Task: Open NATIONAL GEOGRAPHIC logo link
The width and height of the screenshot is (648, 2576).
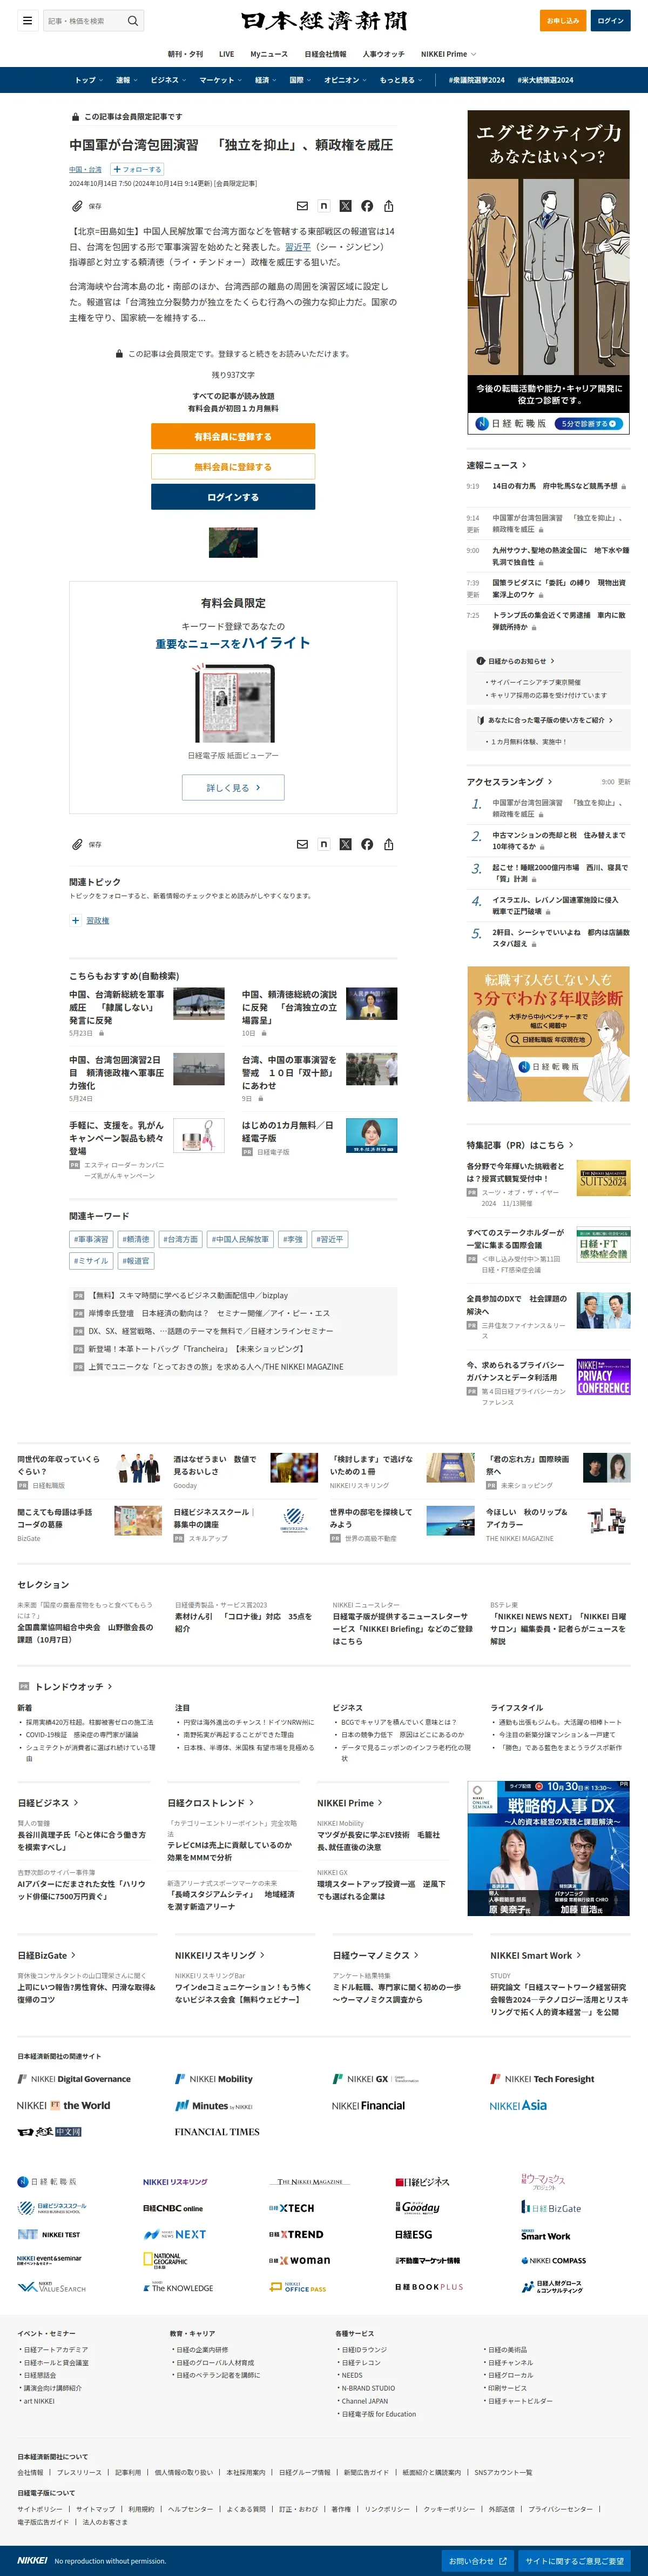Action: click(x=165, y=2260)
